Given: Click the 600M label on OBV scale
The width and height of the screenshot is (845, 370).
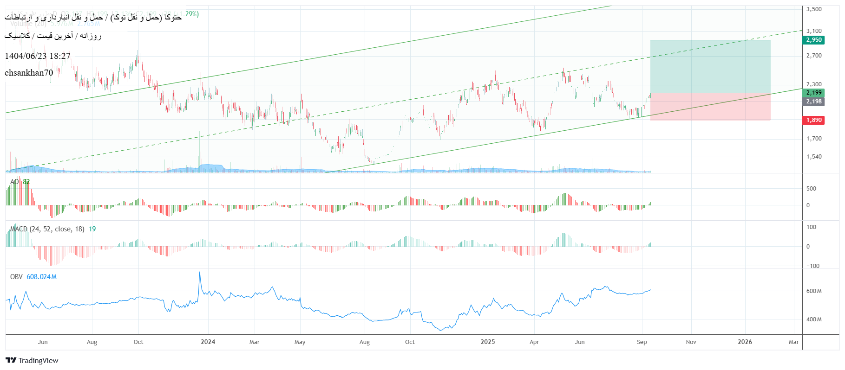Looking at the screenshot, I should pyautogui.click(x=813, y=291).
